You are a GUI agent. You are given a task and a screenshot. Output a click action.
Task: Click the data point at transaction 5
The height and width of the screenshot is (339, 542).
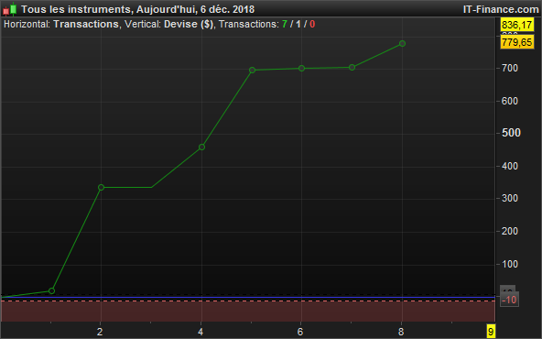point(253,71)
